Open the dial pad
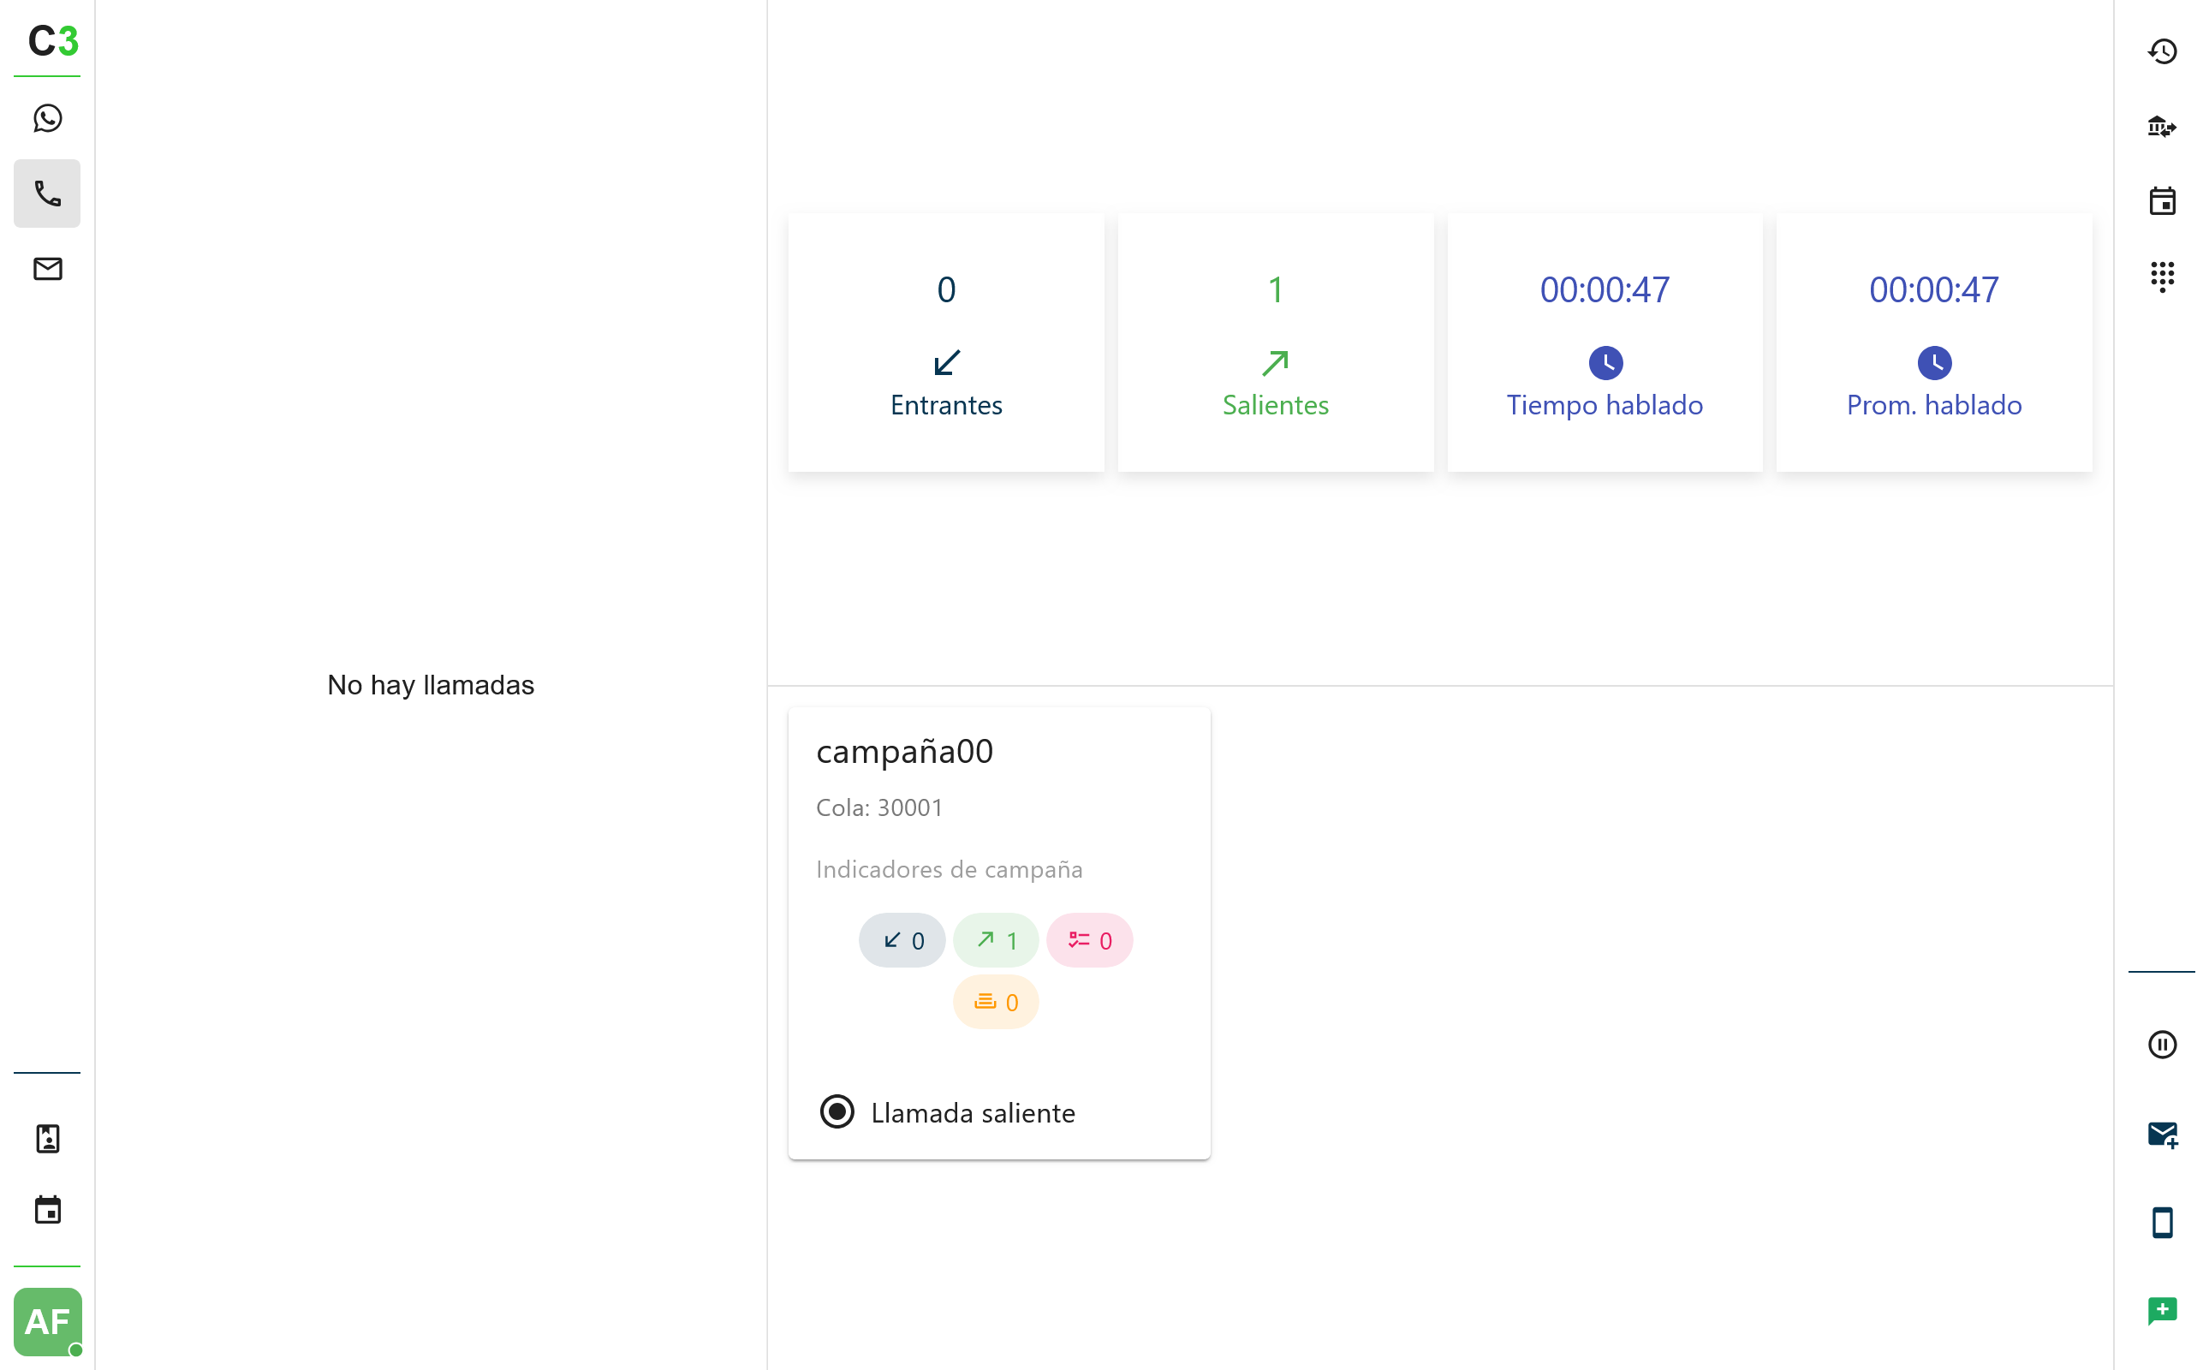This screenshot has height=1370, width=2209. tap(2162, 277)
